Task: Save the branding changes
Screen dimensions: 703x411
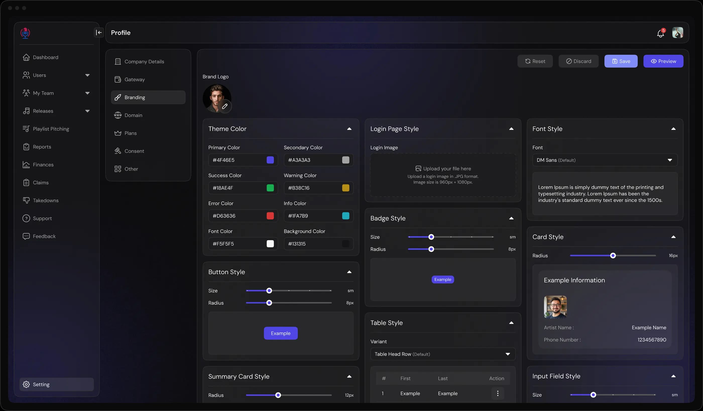Action: pos(621,61)
